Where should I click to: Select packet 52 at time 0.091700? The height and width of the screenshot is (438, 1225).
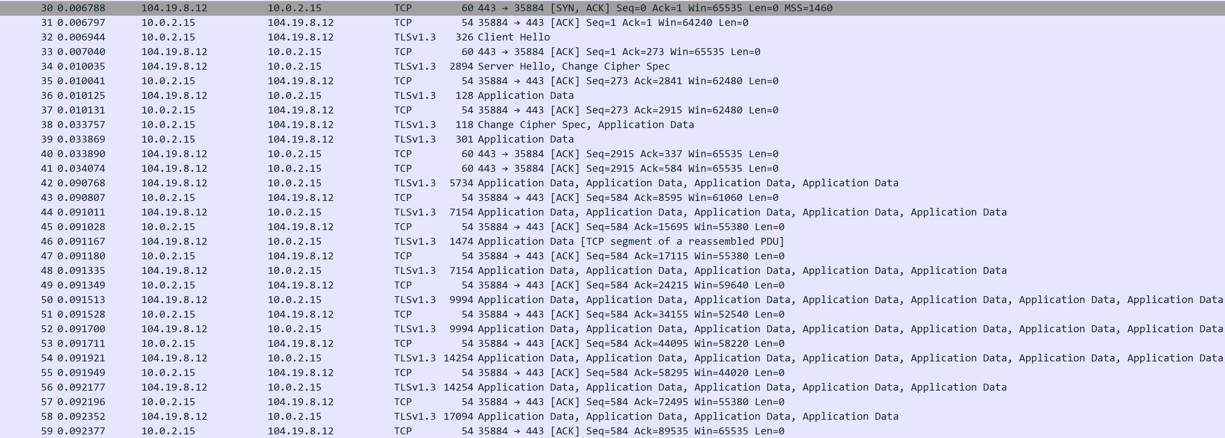tap(613, 329)
